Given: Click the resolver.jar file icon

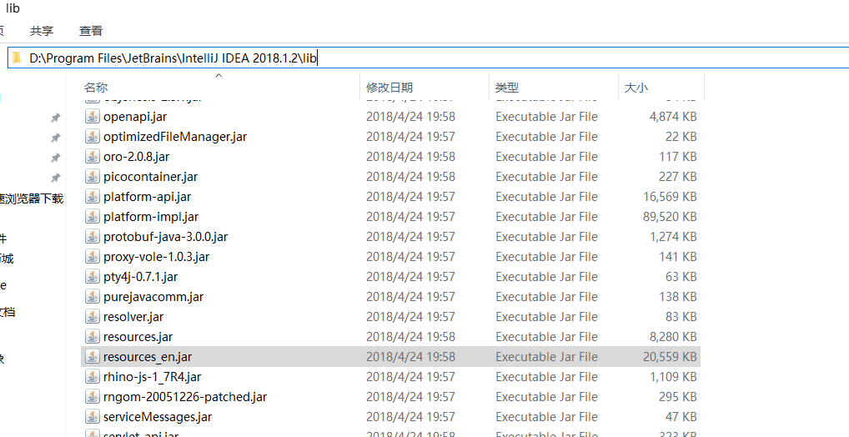Looking at the screenshot, I should point(93,317).
